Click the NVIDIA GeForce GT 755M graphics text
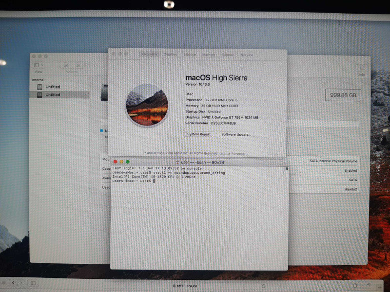The width and height of the screenshot is (390, 292). tap(230, 117)
